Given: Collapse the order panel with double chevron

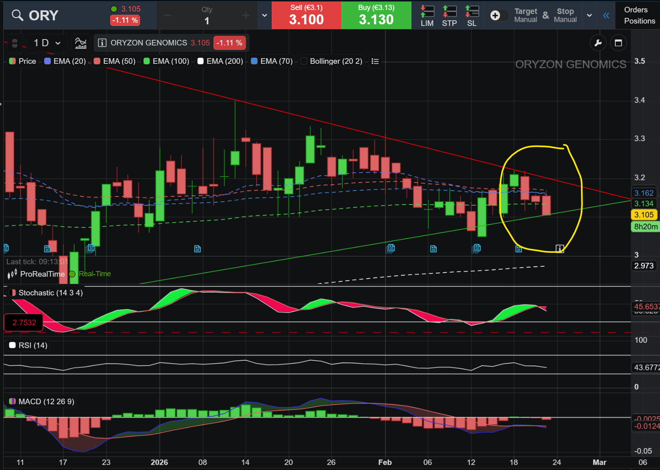Looking at the screenshot, I should tap(606, 16).
